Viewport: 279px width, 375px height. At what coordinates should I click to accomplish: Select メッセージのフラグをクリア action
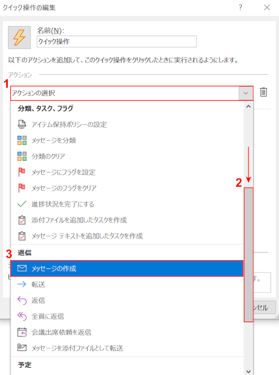[x=127, y=188]
